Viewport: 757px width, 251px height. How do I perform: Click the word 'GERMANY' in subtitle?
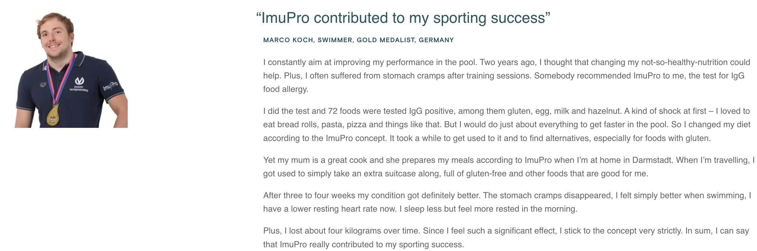[436, 40]
